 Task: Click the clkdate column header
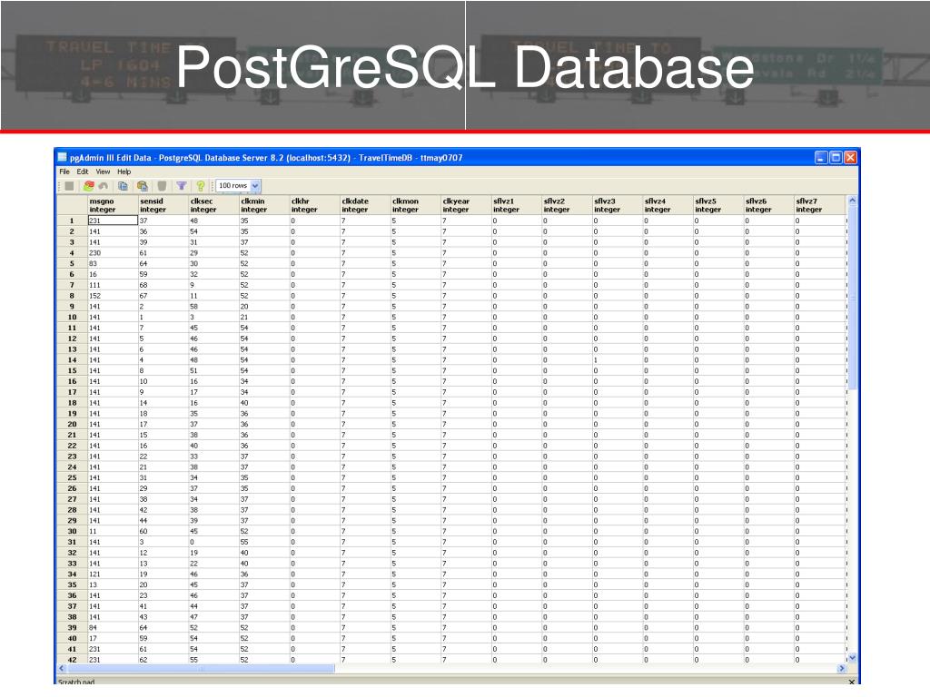pos(365,205)
